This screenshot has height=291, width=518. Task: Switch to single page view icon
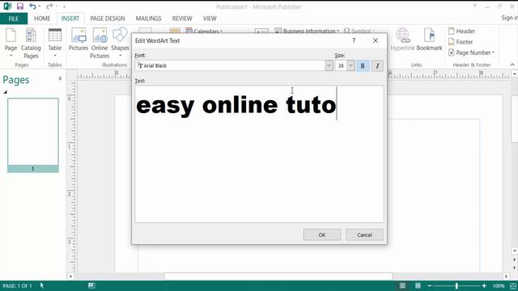[x=402, y=285]
